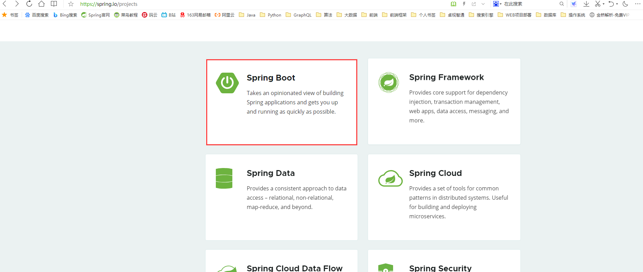The width and height of the screenshot is (643, 272).
Task: Open the reading list book icon
Action: tap(54, 4)
